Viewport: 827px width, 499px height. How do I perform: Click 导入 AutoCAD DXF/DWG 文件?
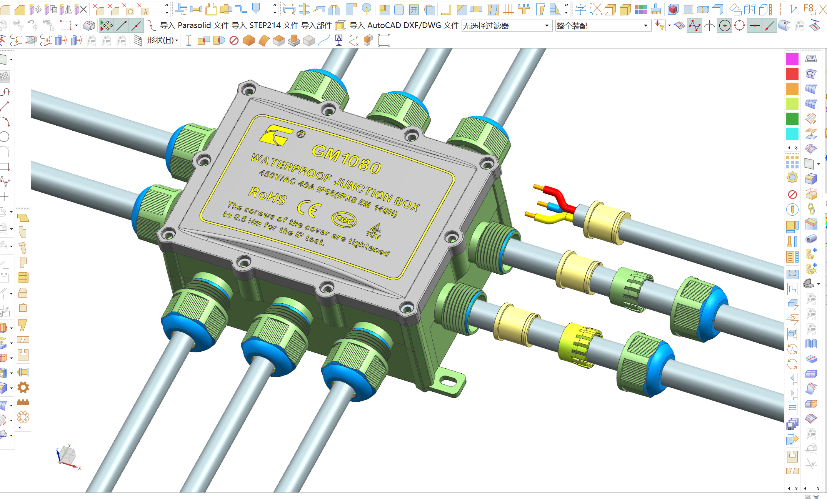(x=403, y=26)
